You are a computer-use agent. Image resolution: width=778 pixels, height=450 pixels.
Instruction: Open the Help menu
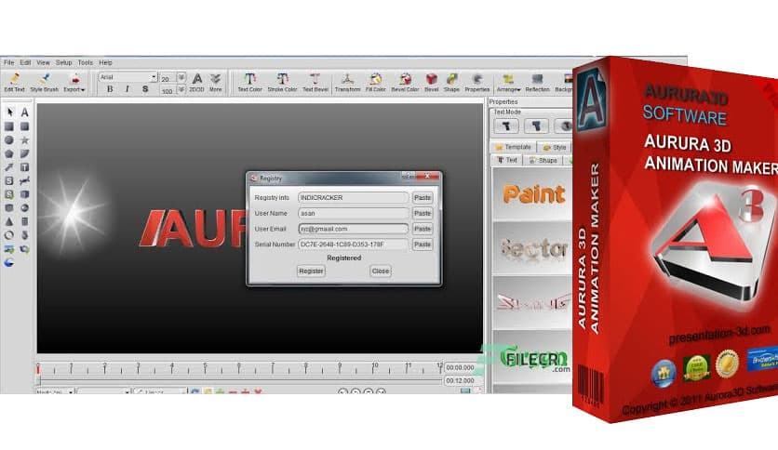106,63
